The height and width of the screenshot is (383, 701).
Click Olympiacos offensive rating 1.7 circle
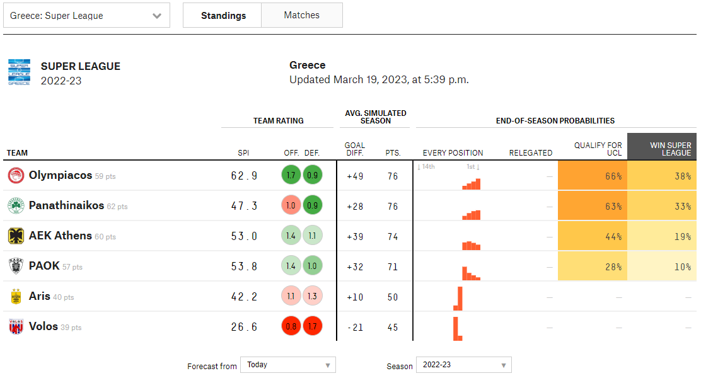click(x=291, y=176)
